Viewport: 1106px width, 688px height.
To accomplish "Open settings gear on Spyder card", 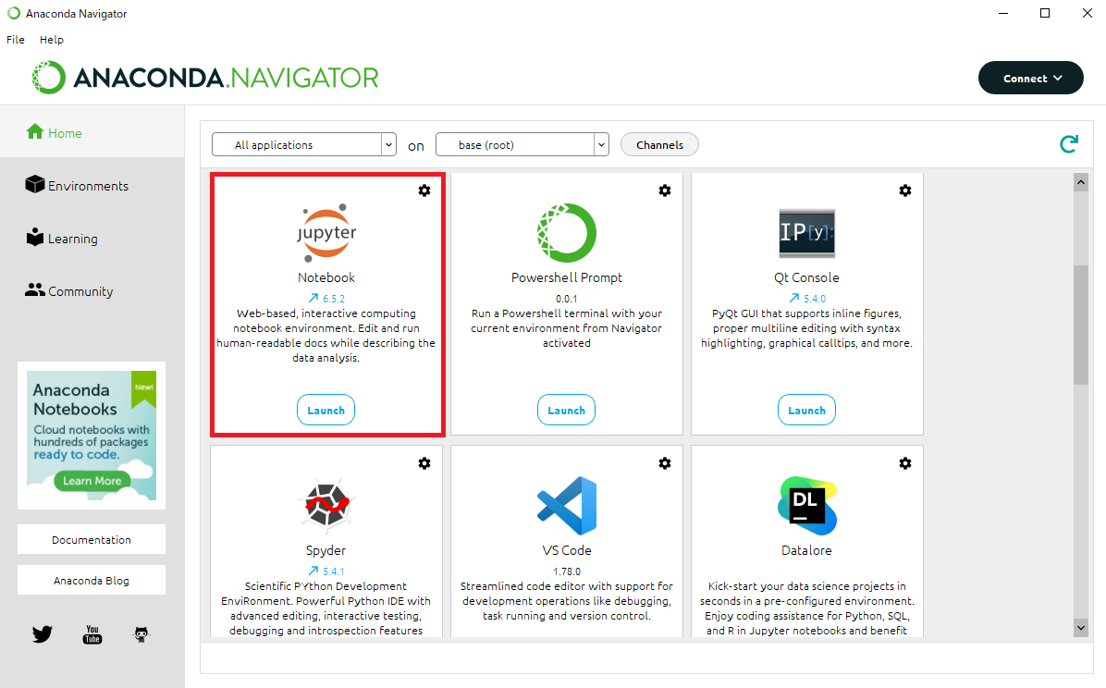I will coord(424,463).
